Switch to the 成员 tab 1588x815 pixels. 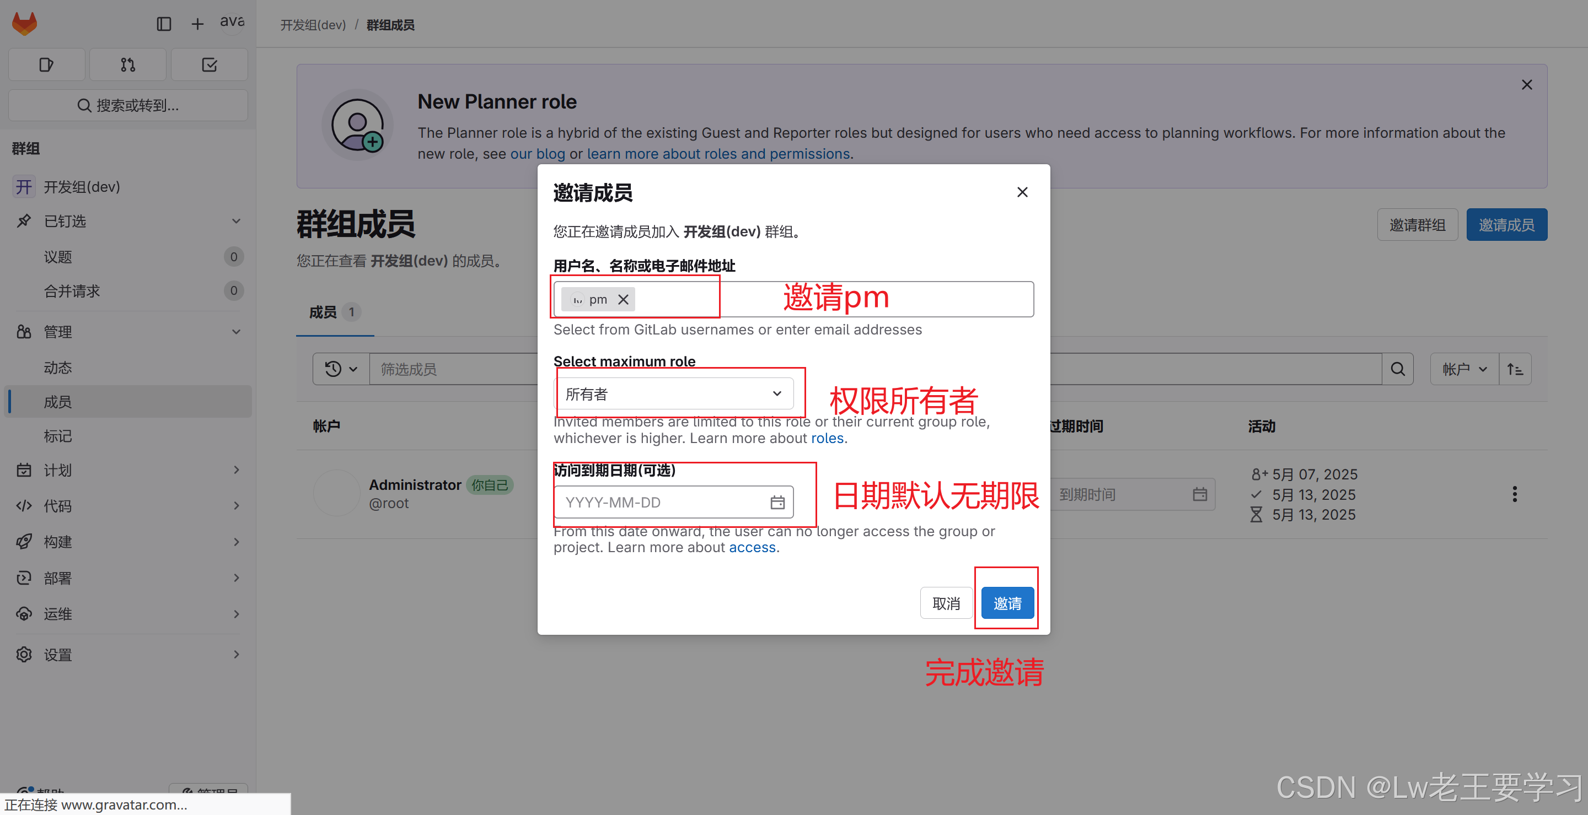[323, 312]
